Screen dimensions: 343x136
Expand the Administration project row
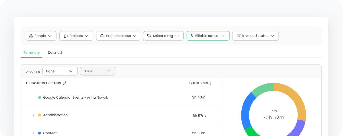click(34, 115)
